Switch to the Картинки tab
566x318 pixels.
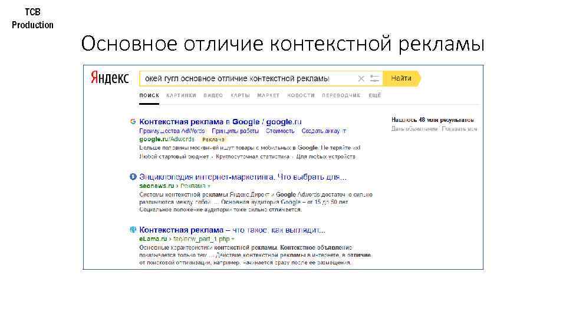tap(181, 95)
